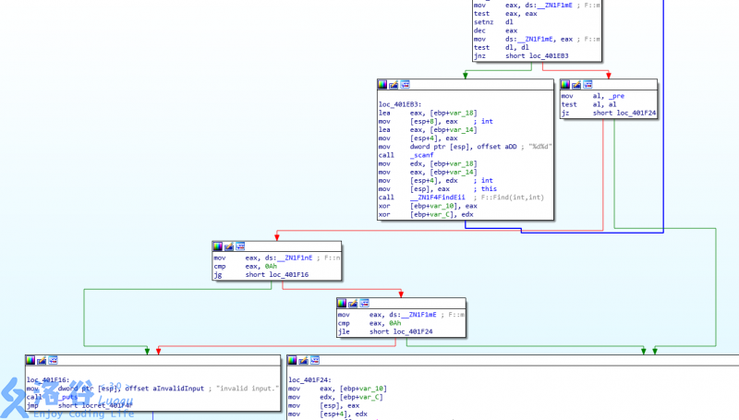Click the edit icon on the 'jle short loc_401F24' block
Image resolution: width=739 pixels, height=420 pixels.
354,302
